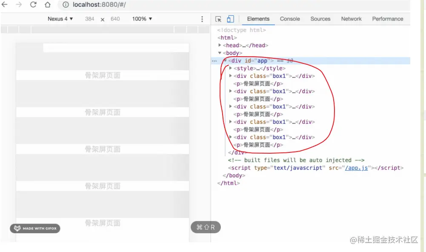Select the closing html tag line

click(x=229, y=183)
